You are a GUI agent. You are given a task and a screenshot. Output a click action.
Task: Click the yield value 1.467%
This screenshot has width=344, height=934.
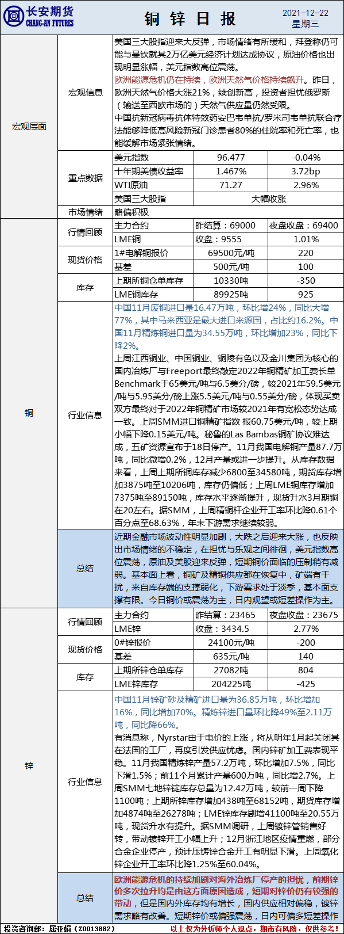[231, 171]
